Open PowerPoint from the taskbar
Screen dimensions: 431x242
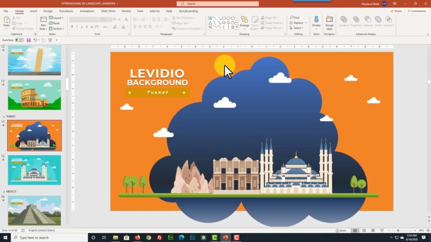[x=226, y=237]
